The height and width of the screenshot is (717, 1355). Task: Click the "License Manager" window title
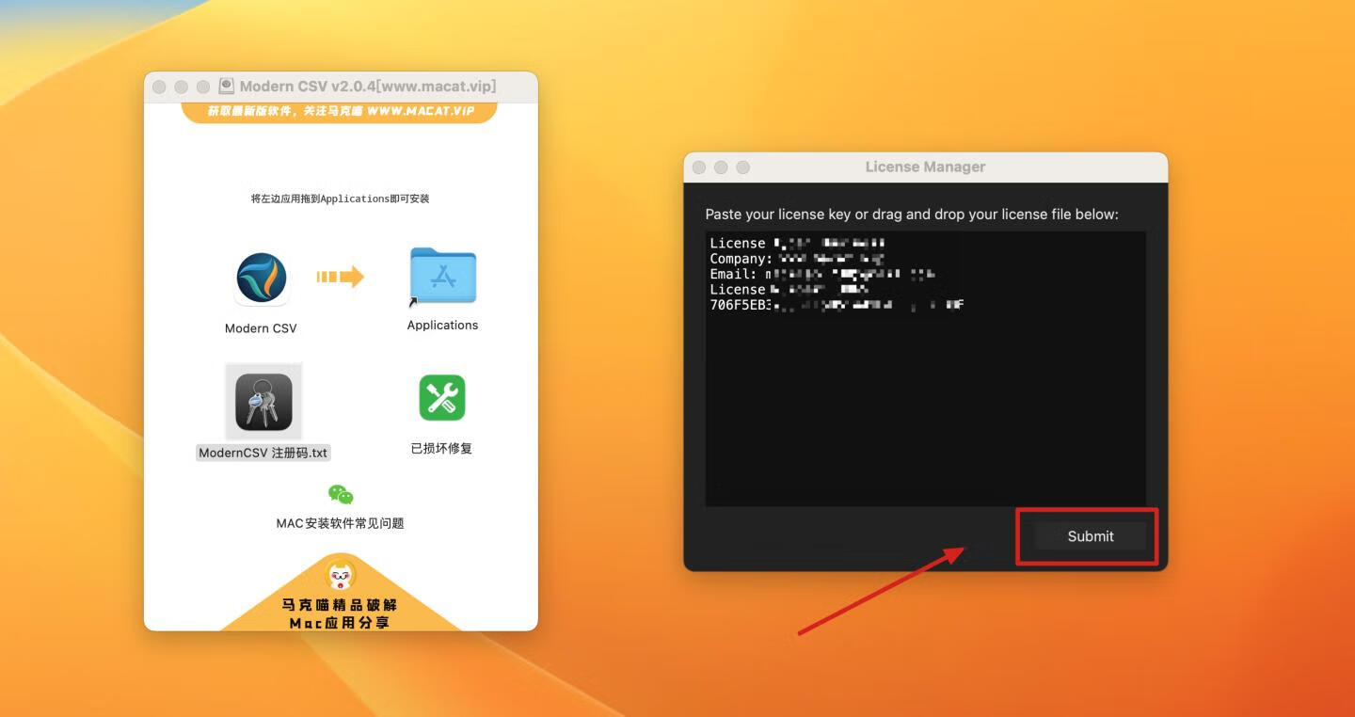[x=925, y=167]
